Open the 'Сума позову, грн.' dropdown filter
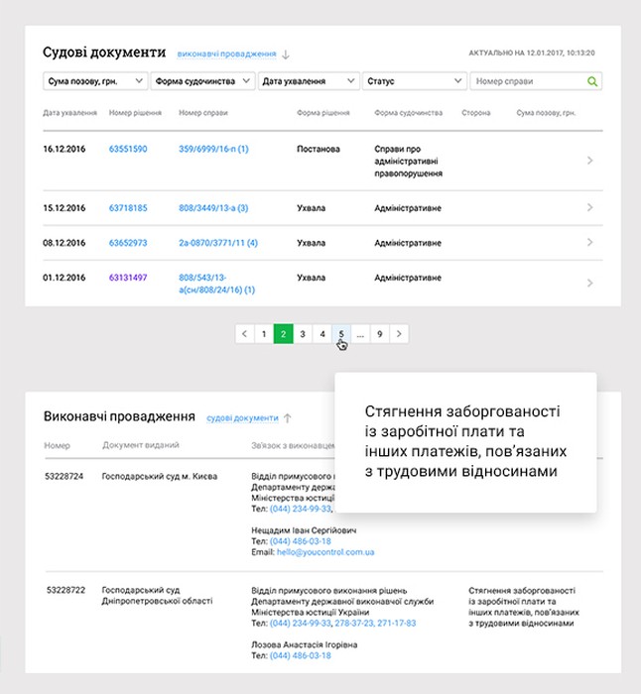This screenshot has height=694, width=641. pyautogui.click(x=95, y=81)
